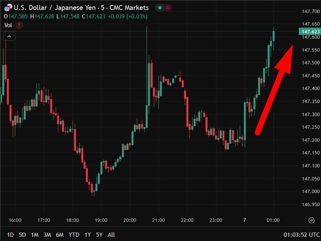Click the highlighted 147.623 price label on the axis
321x241 pixels.
click(310, 32)
